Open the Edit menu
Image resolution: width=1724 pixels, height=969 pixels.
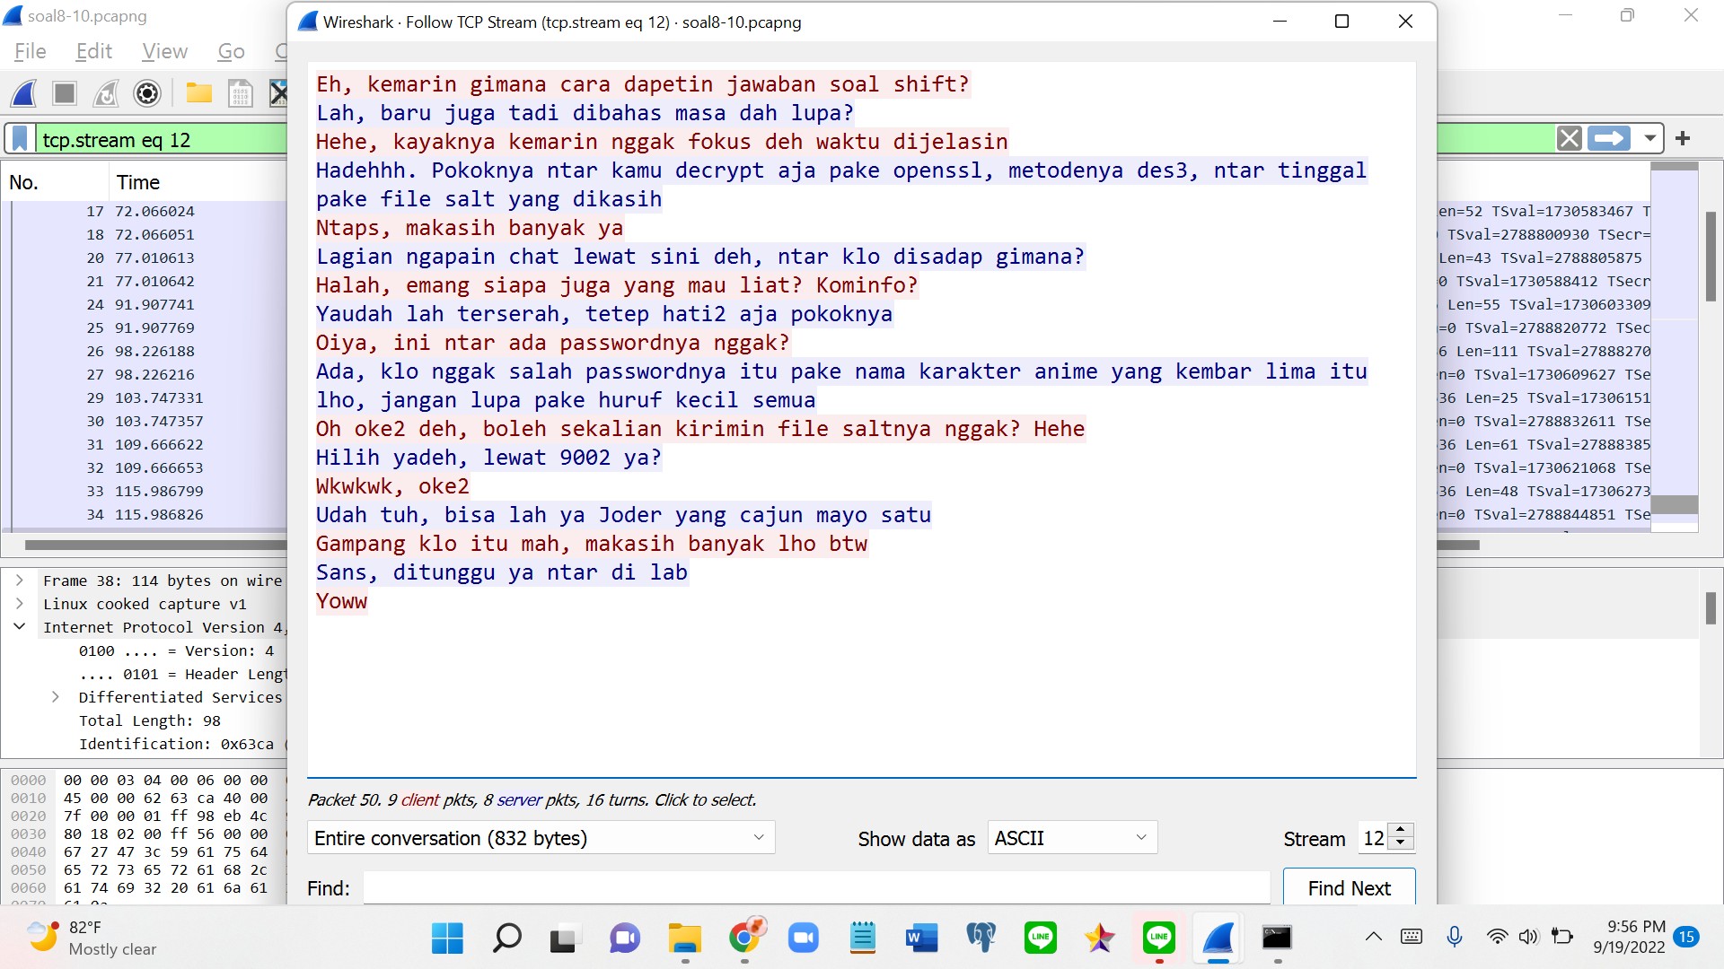[x=93, y=51]
